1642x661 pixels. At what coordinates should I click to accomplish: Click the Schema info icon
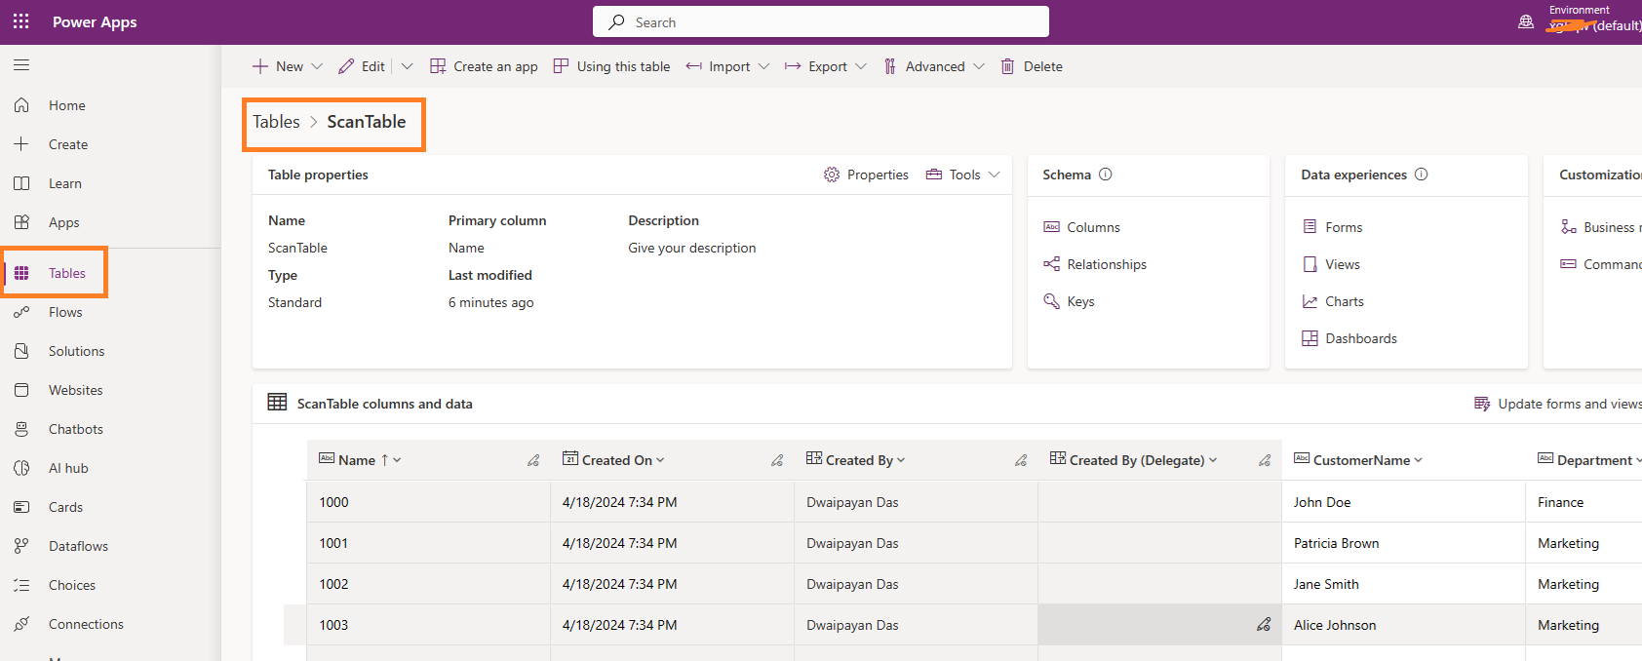(x=1106, y=175)
